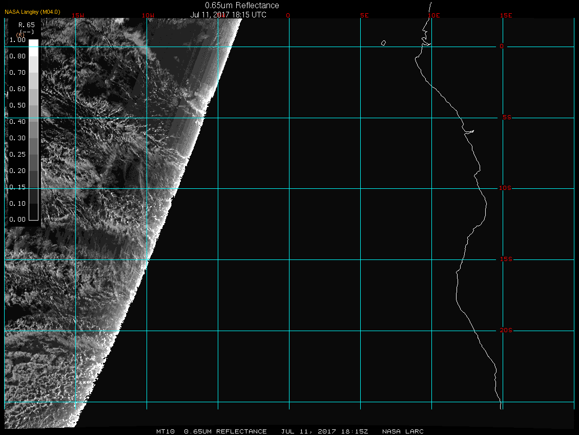Image resolution: width=579 pixels, height=435 pixels.
Task: Click the "0.40" color bar value
Action: tap(17, 122)
